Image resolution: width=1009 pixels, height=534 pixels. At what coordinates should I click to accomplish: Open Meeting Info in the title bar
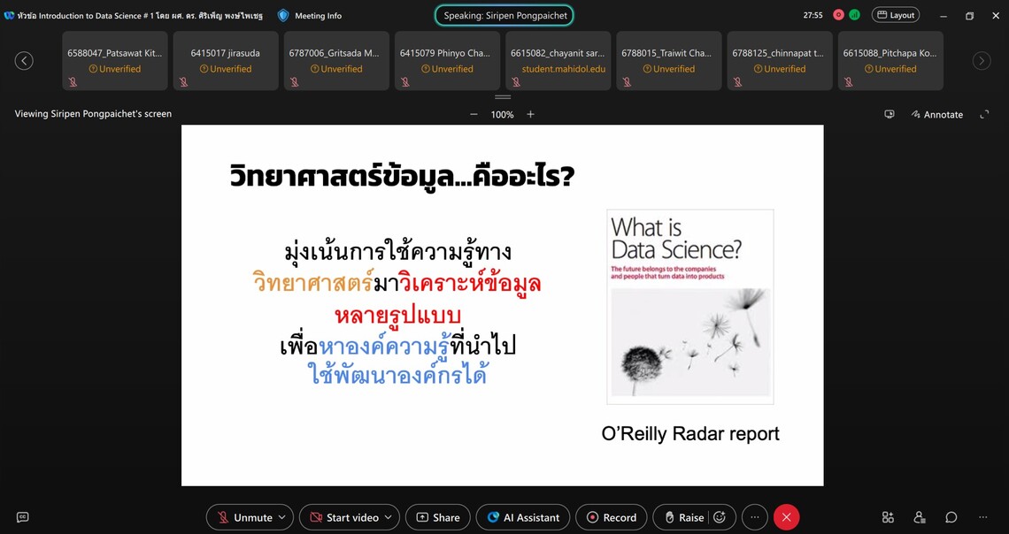point(310,15)
